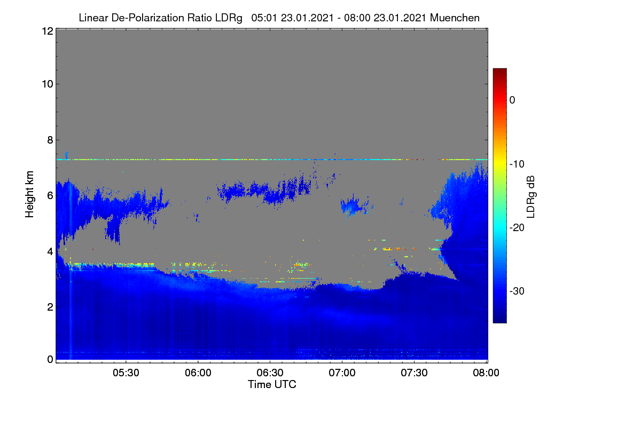Screen dimensions: 641x427
Task: Click the 0 label beside the colorbar
Action: (512, 100)
